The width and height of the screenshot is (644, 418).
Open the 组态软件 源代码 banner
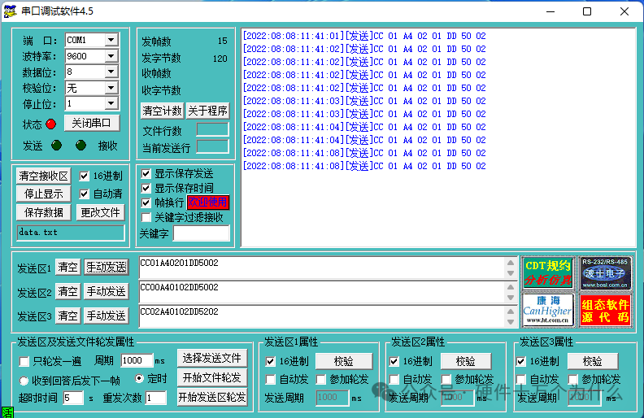tap(605, 310)
